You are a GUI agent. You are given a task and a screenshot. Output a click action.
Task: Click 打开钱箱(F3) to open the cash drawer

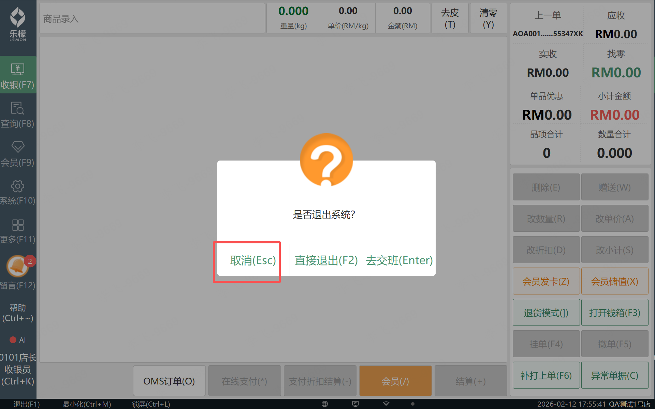614,313
